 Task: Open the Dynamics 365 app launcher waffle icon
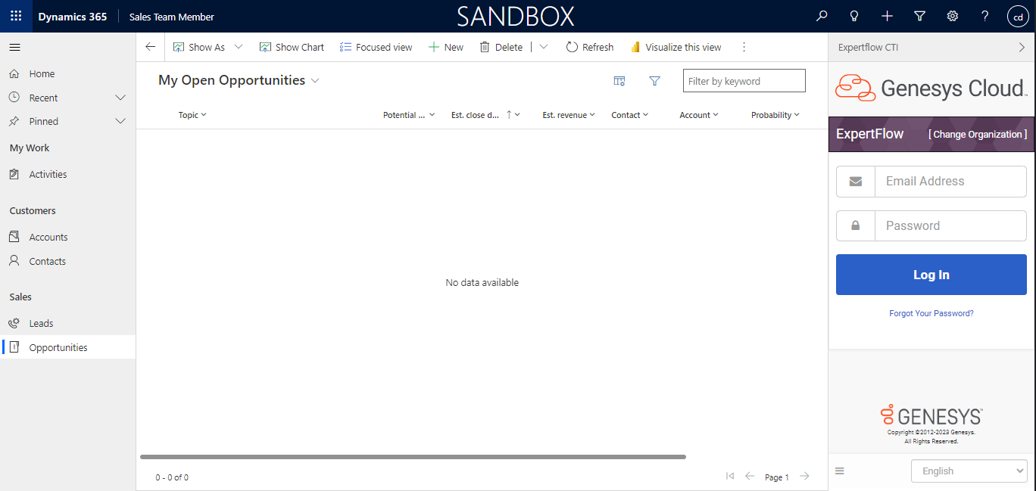point(15,16)
